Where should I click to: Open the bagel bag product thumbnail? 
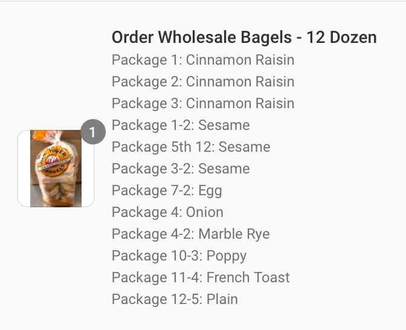tap(56, 169)
